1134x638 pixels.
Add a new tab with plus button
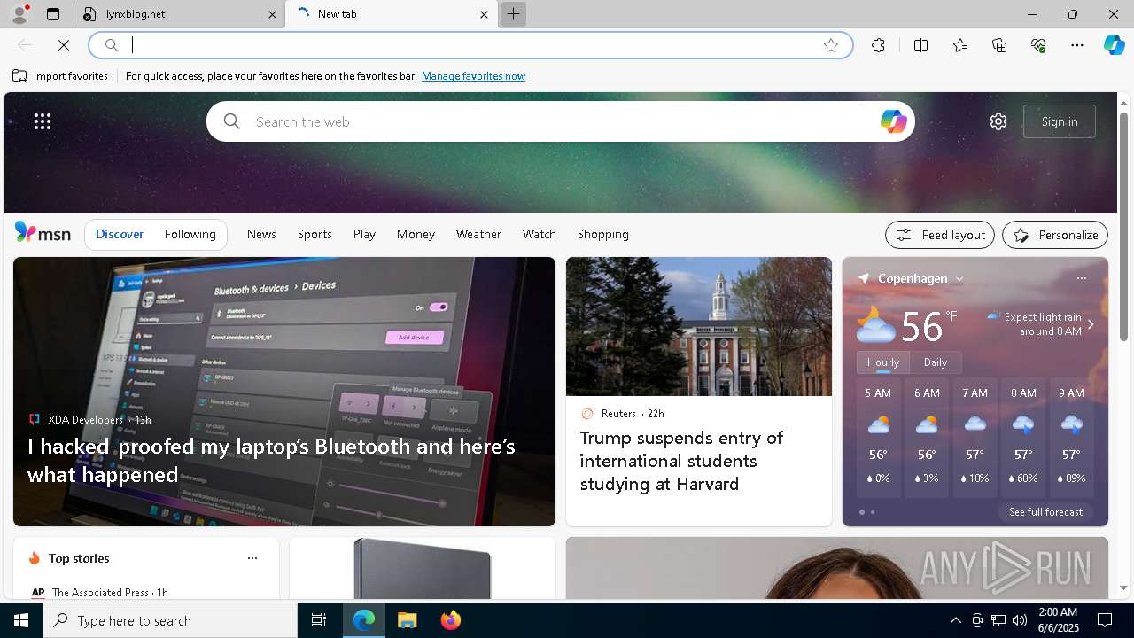coord(513,14)
